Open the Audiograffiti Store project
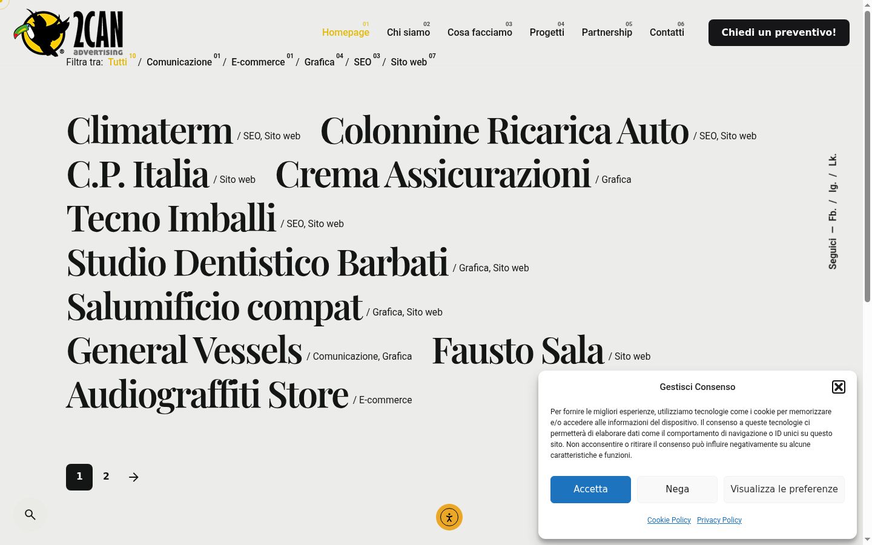 [x=207, y=395]
